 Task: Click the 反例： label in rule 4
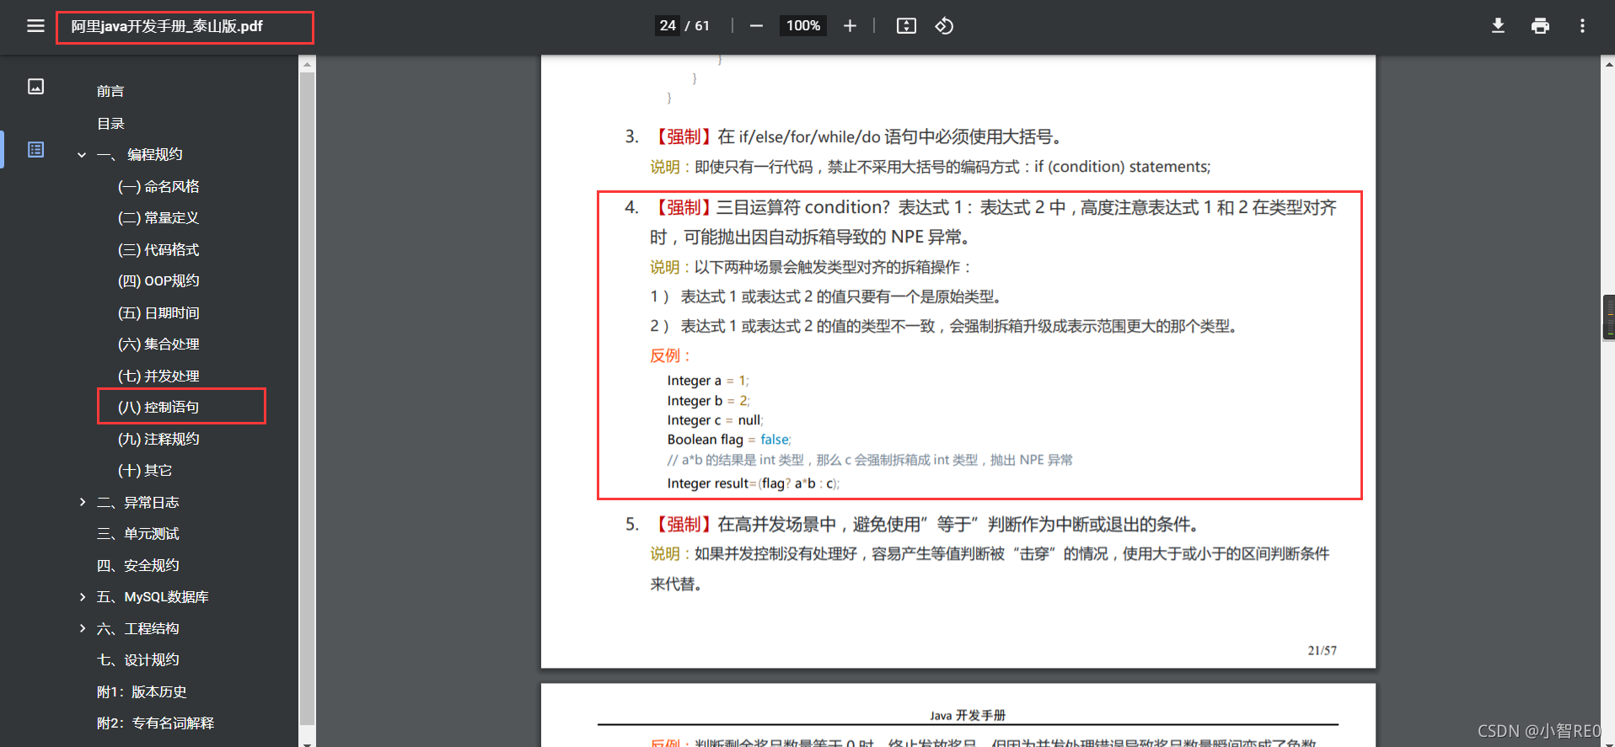[x=670, y=355]
